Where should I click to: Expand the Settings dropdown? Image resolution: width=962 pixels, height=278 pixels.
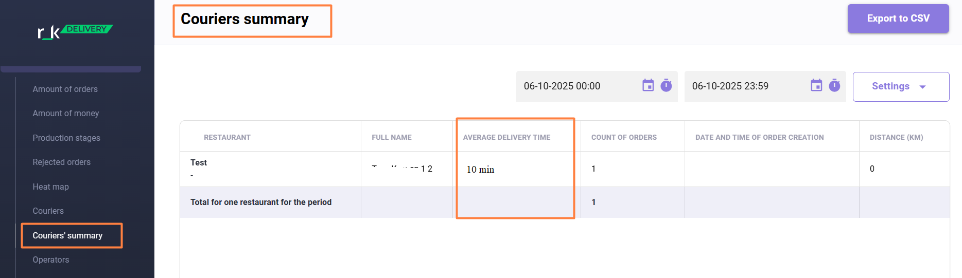[x=901, y=86]
